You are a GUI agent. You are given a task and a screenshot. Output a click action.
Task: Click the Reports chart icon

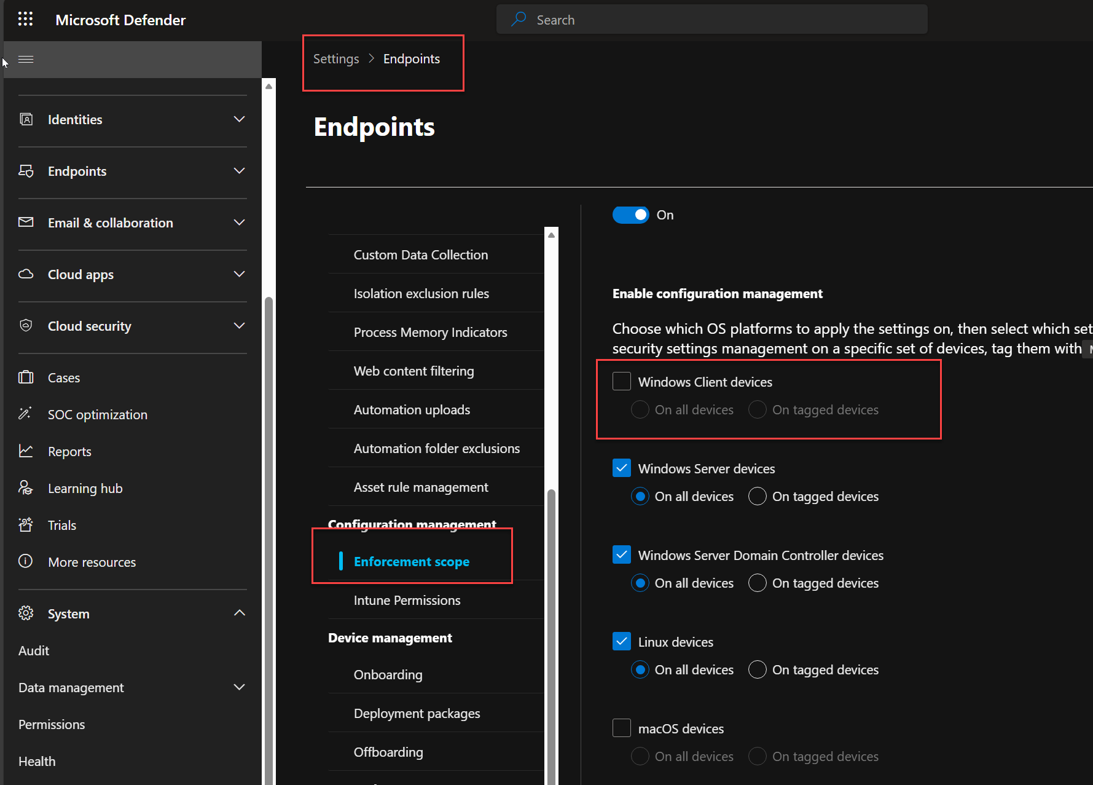pyautogui.click(x=26, y=451)
